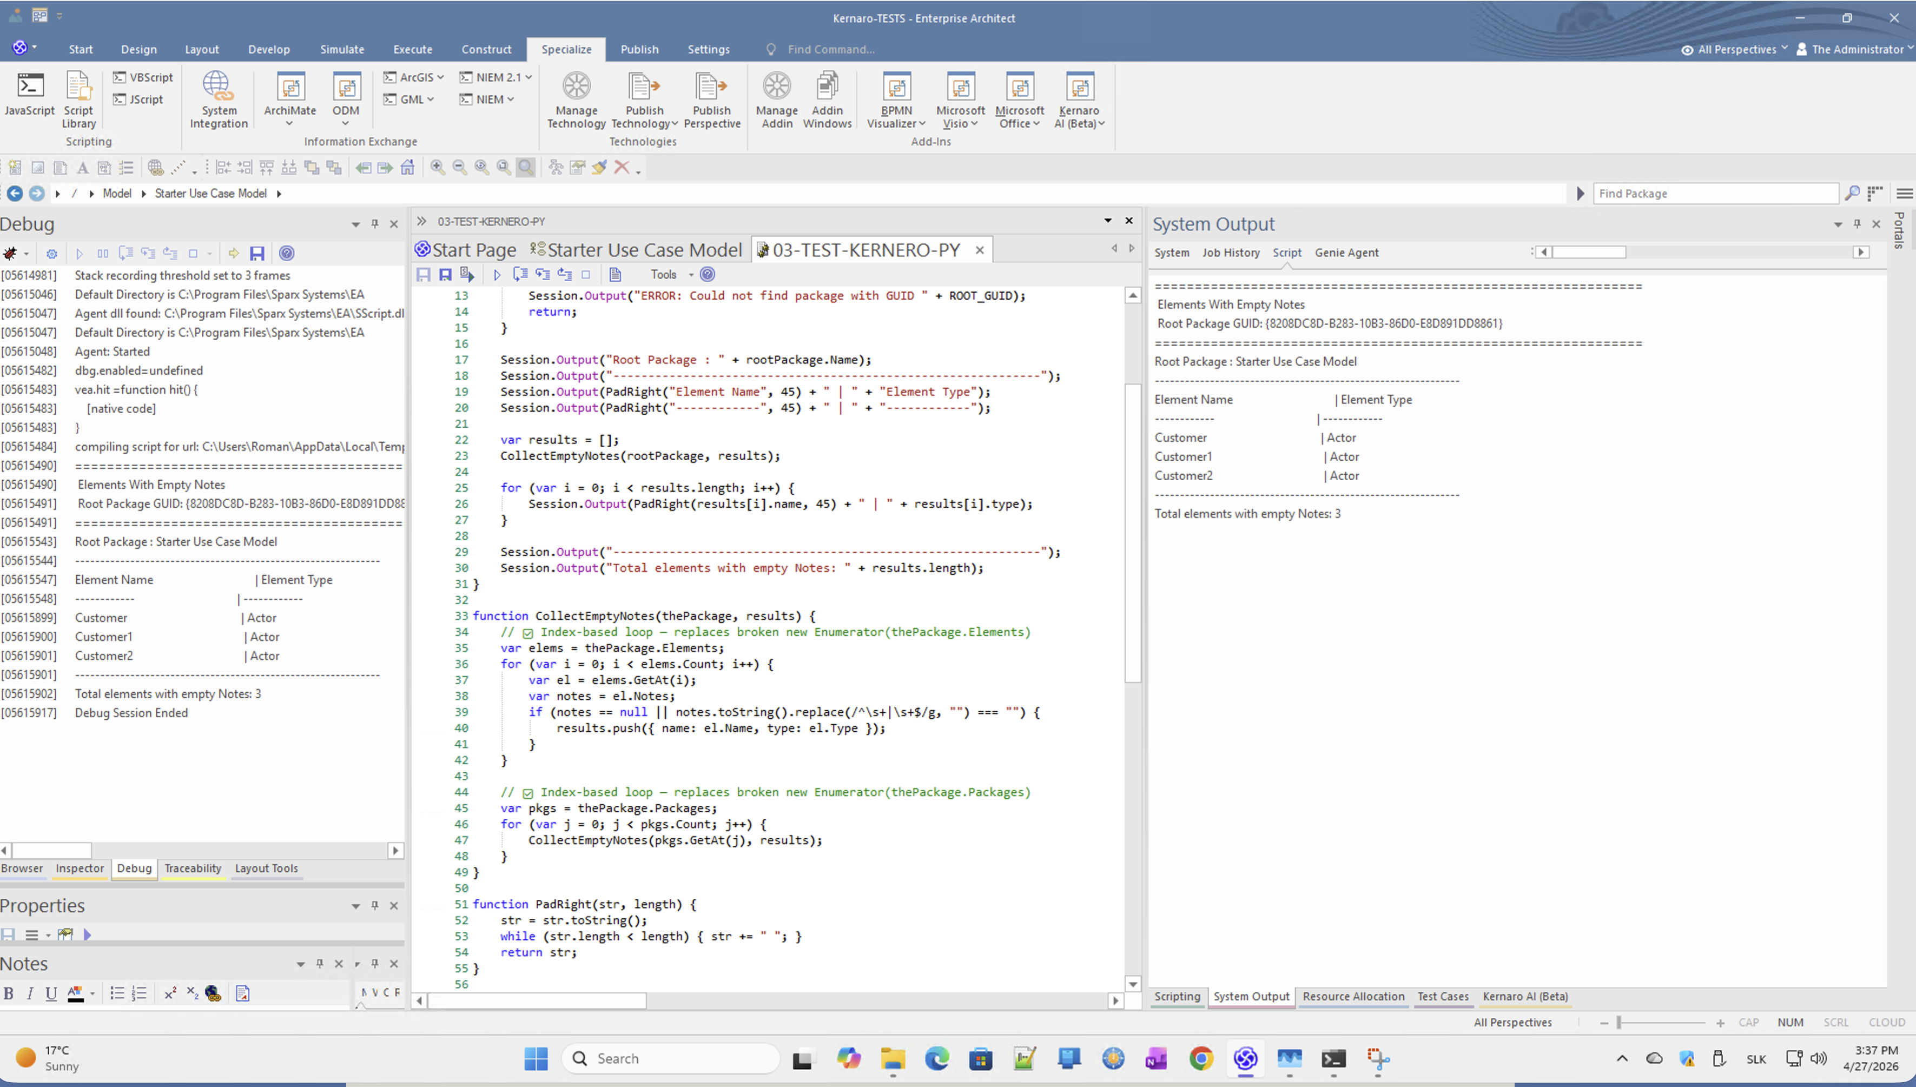Click the search icon beside Find Package
The height and width of the screenshot is (1087, 1916).
point(1852,194)
